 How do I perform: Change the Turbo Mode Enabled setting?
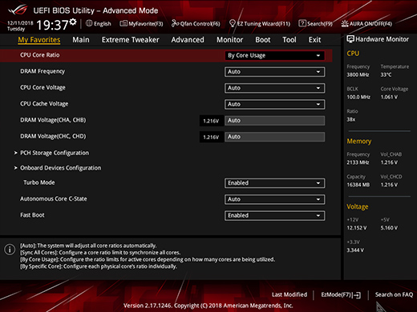click(275, 183)
